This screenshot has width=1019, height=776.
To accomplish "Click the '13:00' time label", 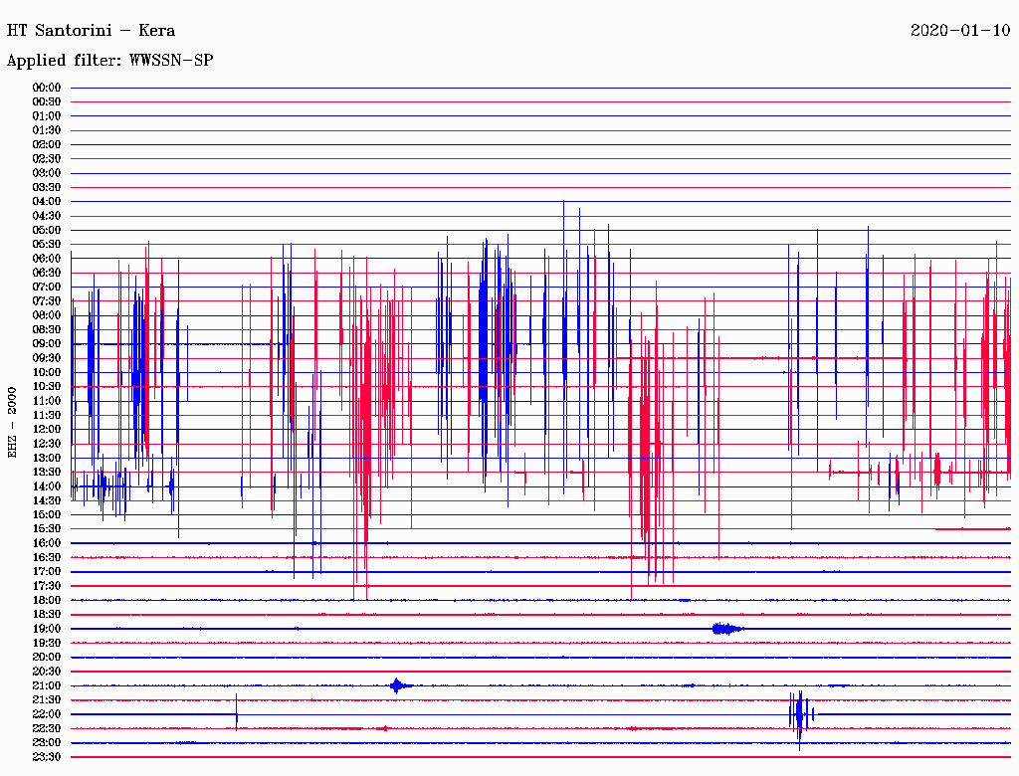I will [x=47, y=459].
